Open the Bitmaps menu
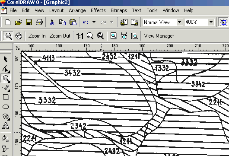The image size is (229, 156). coord(118,10)
